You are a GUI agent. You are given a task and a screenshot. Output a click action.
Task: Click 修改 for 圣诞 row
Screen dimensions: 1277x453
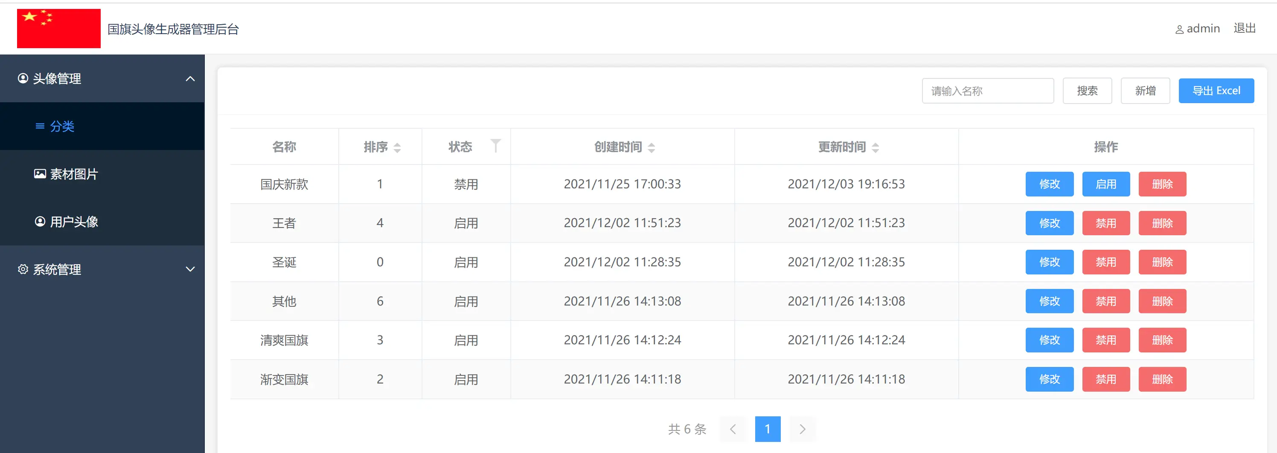1050,262
